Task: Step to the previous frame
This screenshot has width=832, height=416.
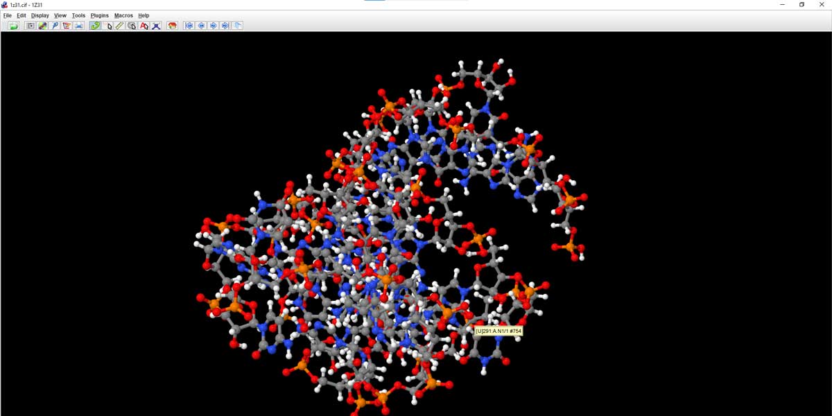Action: [201, 25]
